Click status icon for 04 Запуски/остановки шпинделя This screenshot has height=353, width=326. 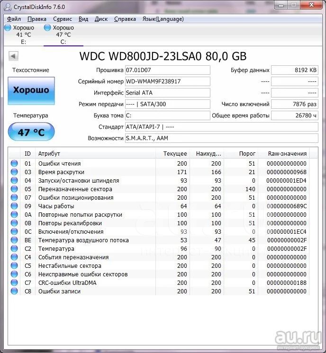click(x=14, y=180)
